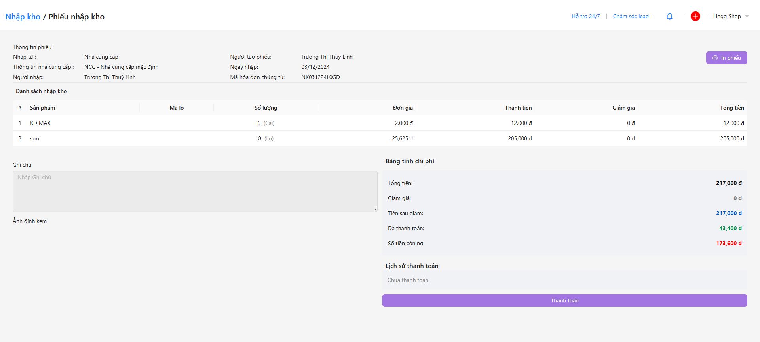Open the Chăm sóc lead link

[x=631, y=16]
